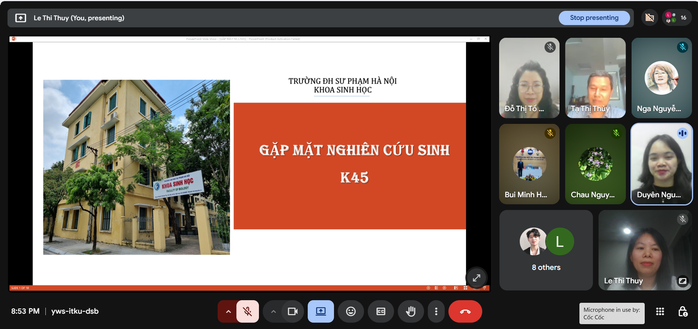698x329 pixels.
Task: Unmute the microphone in the call toolbar
Action: pyautogui.click(x=247, y=311)
